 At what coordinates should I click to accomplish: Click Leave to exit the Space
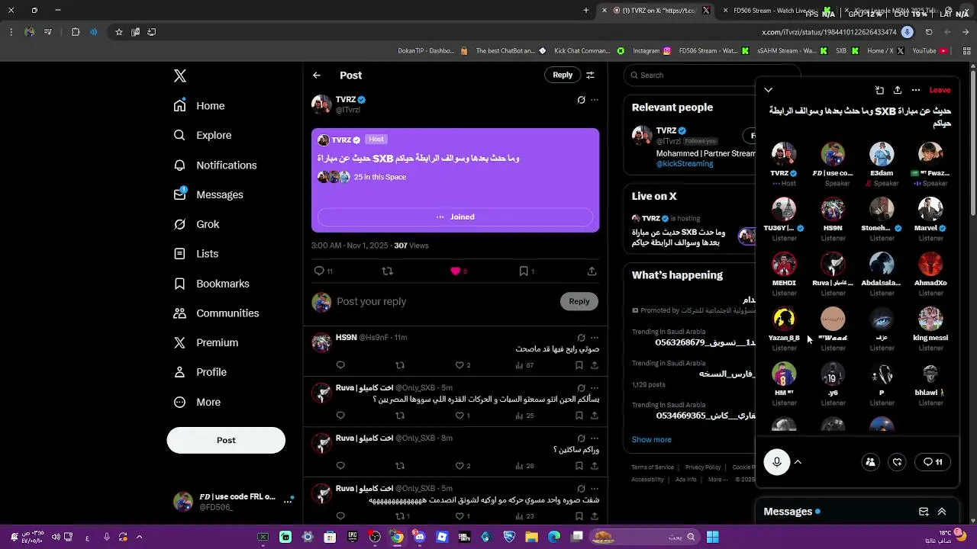tap(940, 90)
